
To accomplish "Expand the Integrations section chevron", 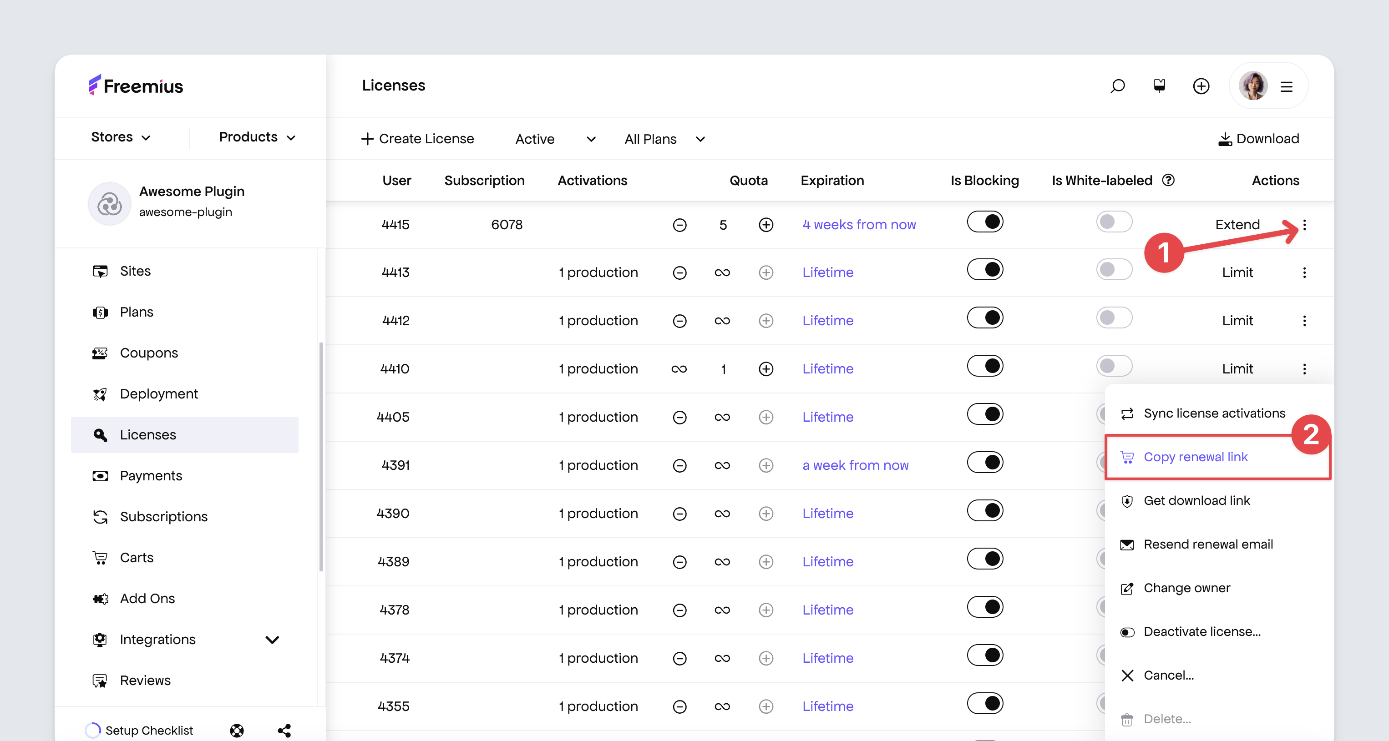I will 272,640.
